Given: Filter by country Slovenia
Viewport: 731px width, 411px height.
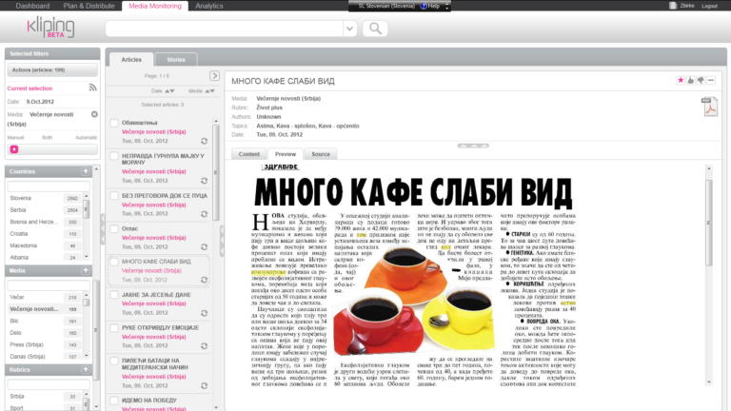Looking at the screenshot, I should tap(21, 198).
